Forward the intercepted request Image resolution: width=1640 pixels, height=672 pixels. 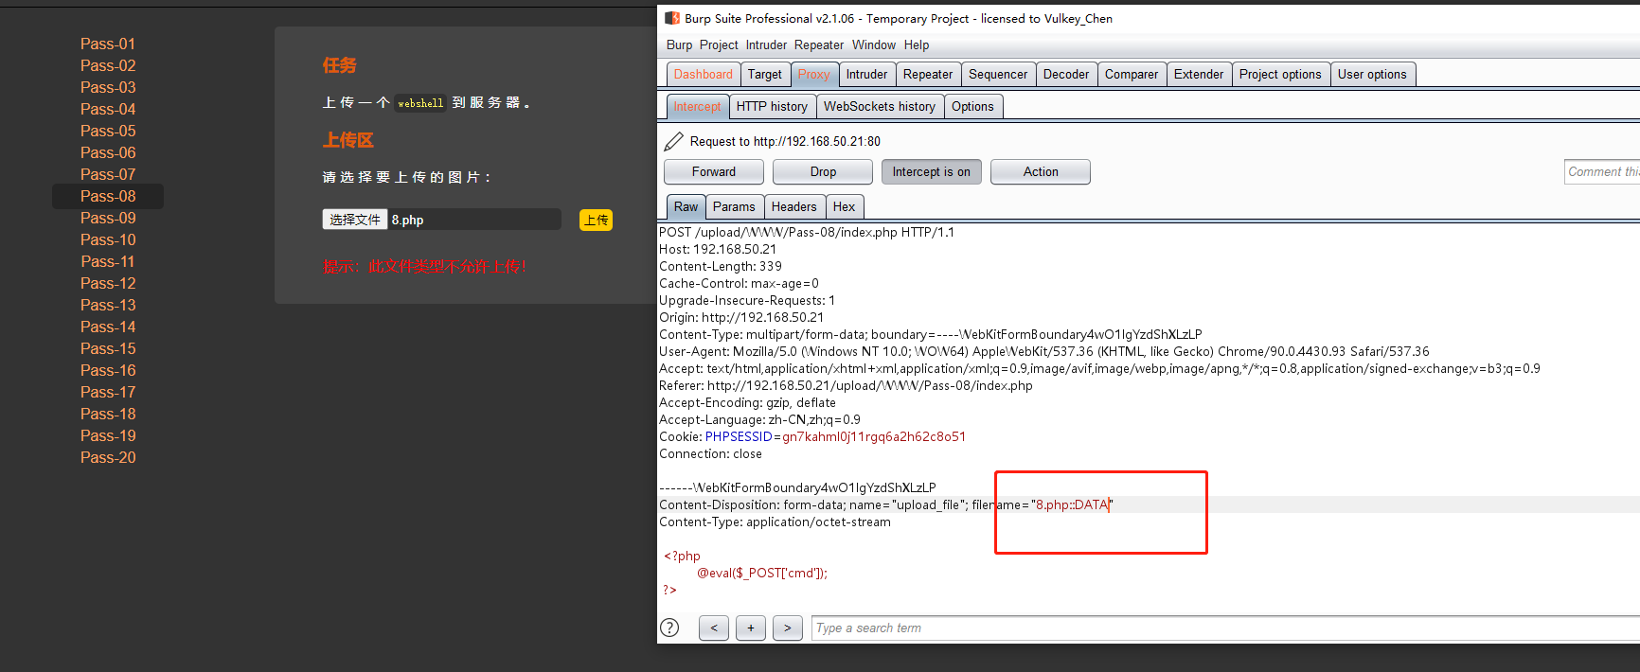click(x=714, y=171)
